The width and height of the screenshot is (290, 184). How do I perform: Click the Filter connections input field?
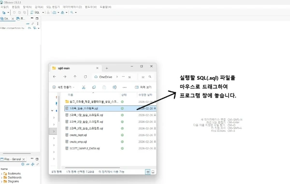(13, 28)
